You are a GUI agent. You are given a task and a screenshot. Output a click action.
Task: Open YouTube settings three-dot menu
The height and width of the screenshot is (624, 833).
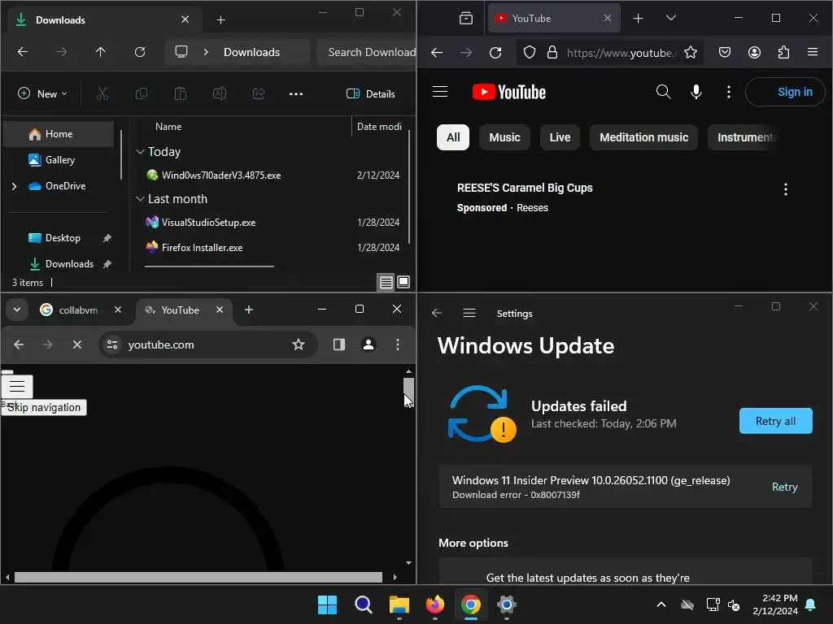[728, 92]
